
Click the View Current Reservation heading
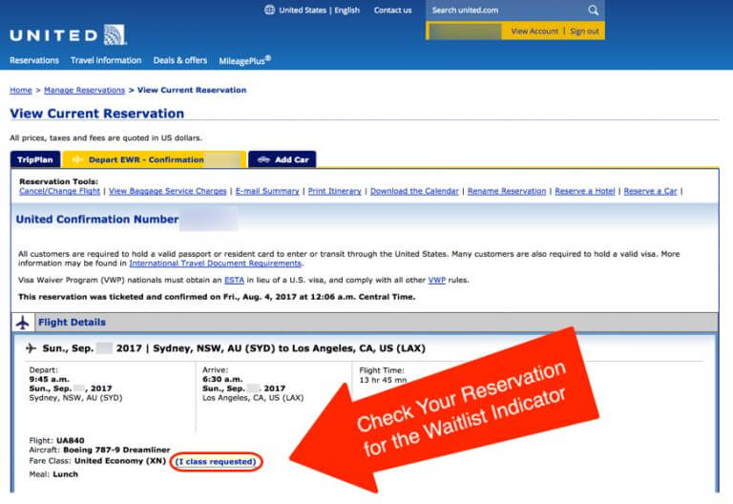pos(96,114)
